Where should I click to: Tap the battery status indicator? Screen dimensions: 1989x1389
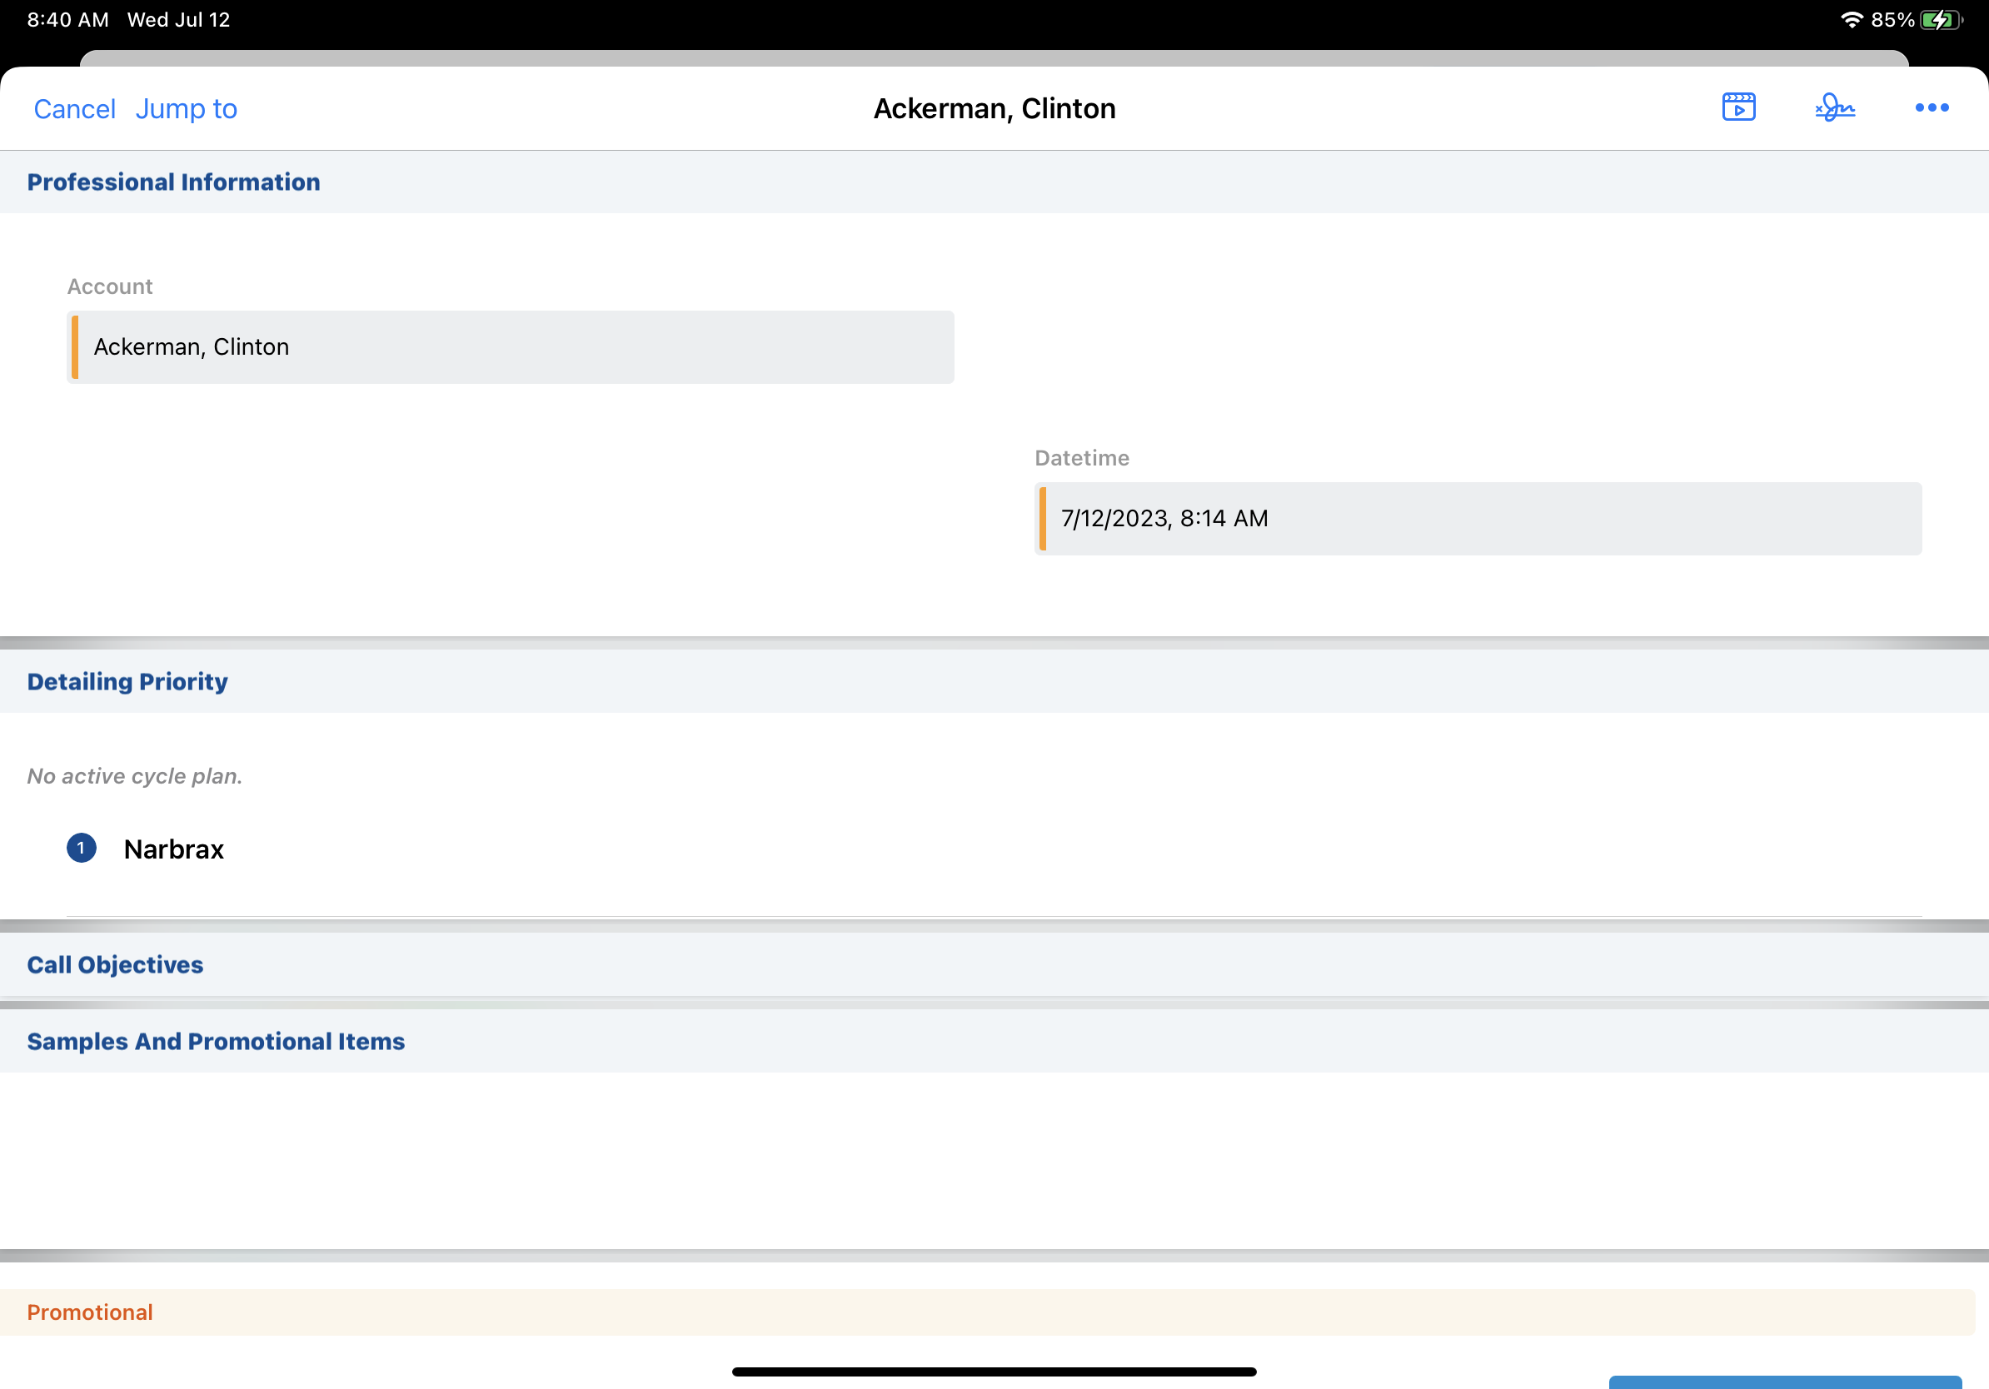point(1941,20)
